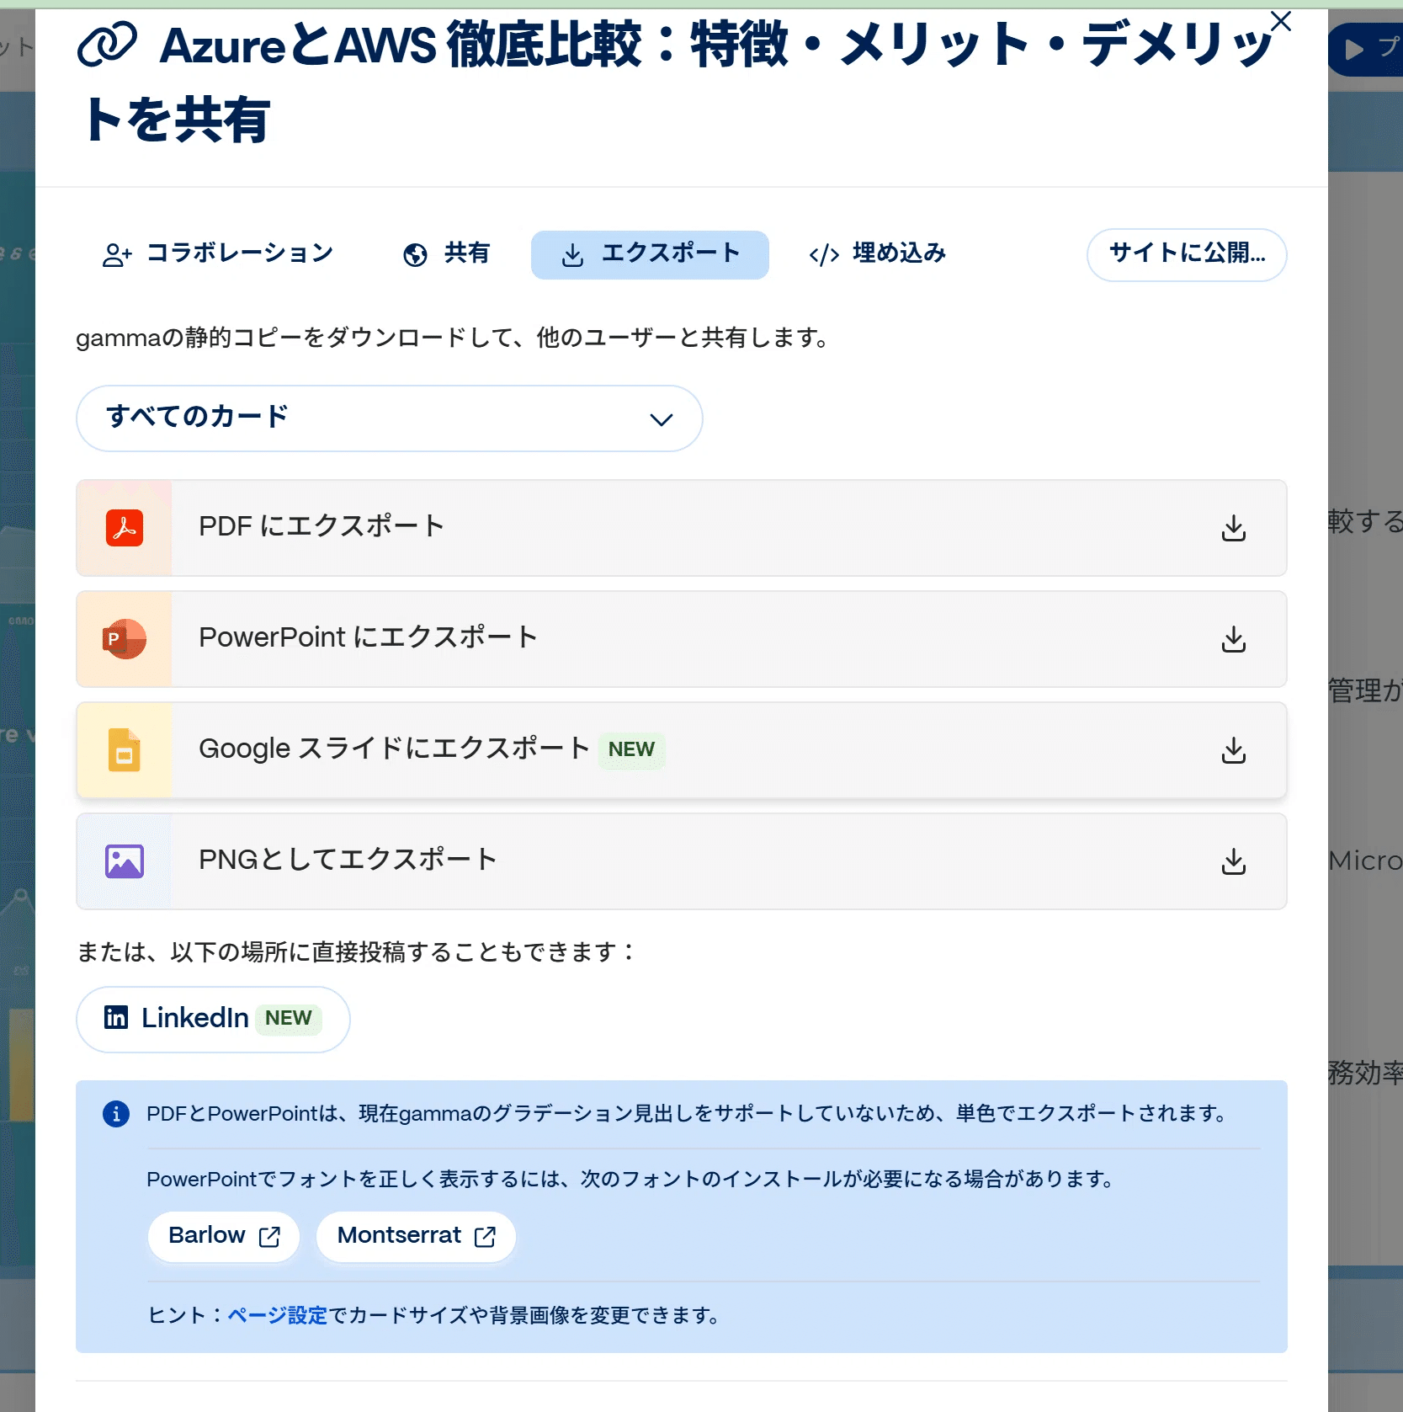Select the エクスポート tab
This screenshot has height=1412, width=1403.
650,254
